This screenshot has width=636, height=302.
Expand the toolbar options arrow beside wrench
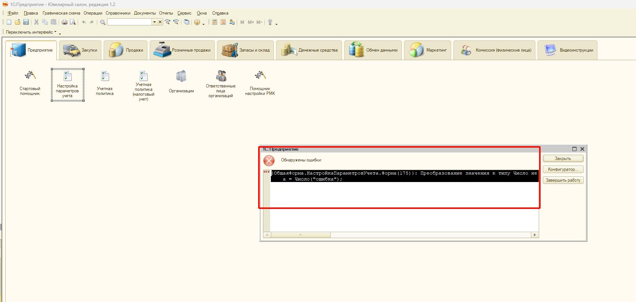point(276,24)
